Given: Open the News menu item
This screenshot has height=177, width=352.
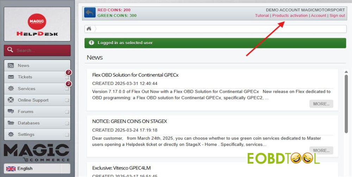Looking at the screenshot, I should pos(37,66).
